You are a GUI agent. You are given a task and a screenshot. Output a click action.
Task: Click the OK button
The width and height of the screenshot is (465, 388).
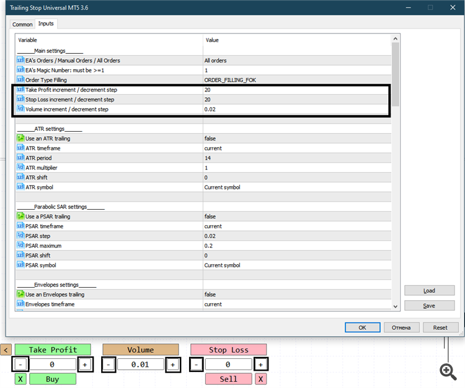point(363,327)
